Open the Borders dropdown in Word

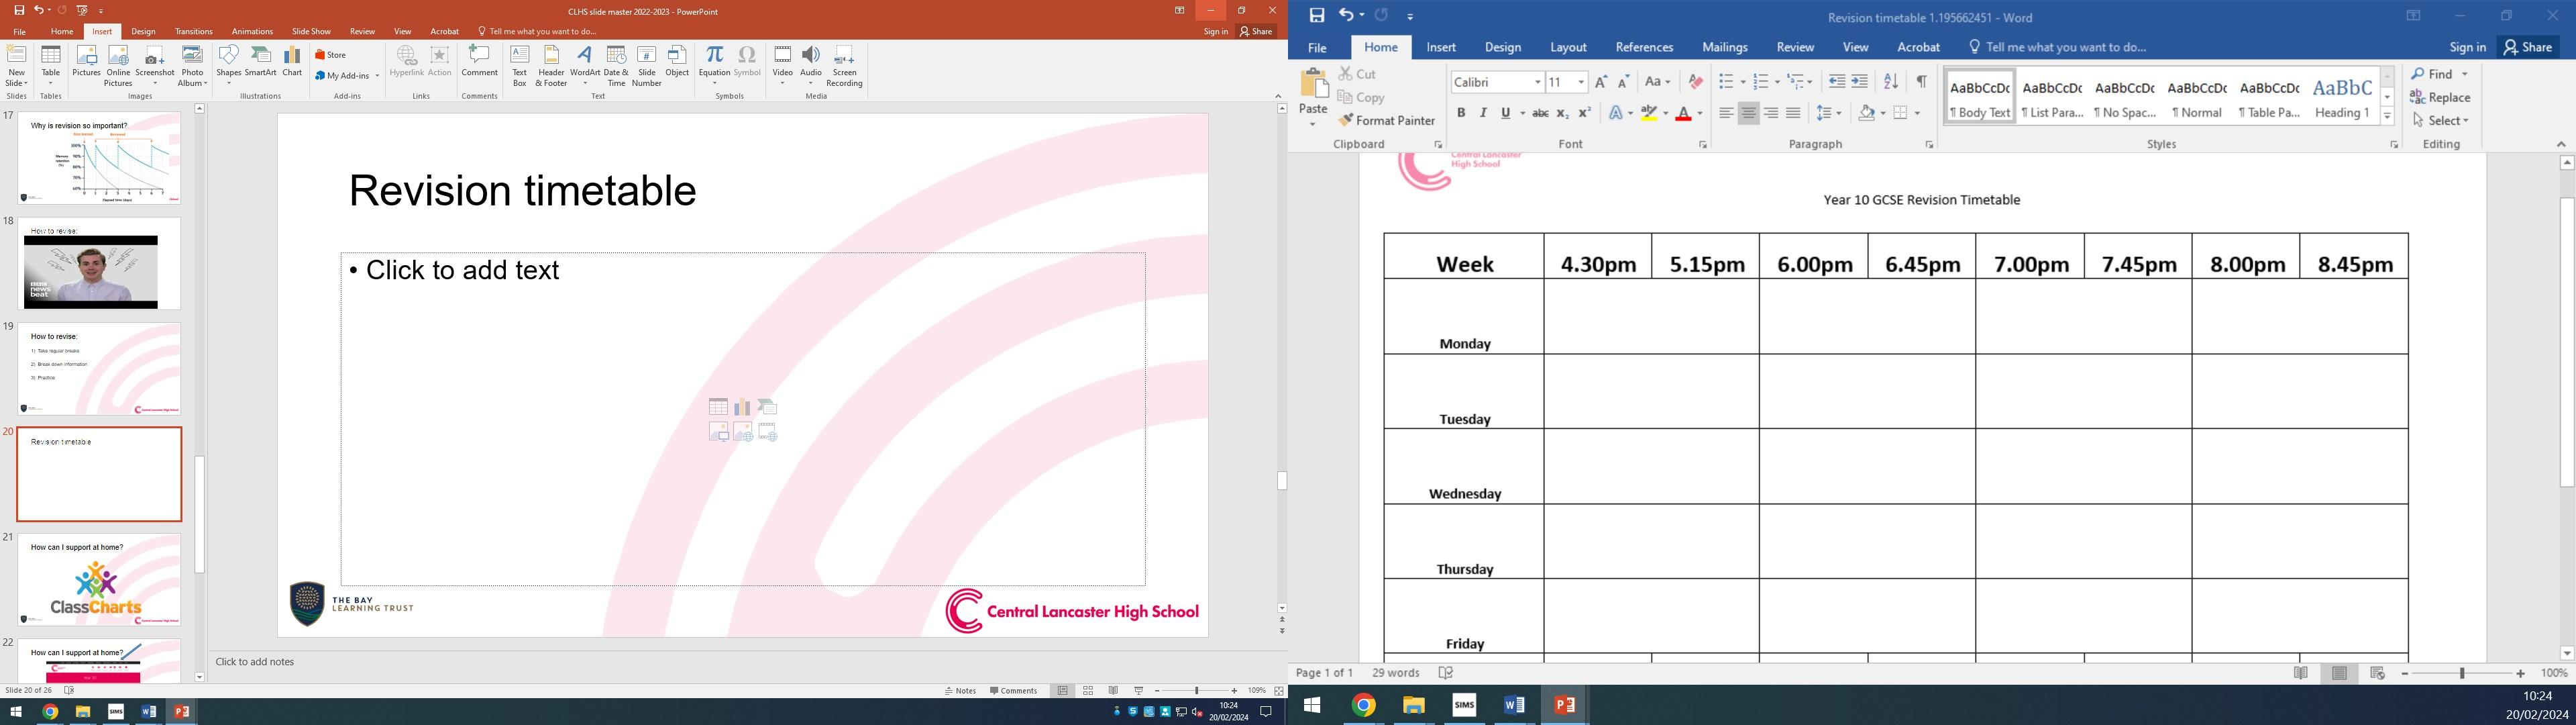[1917, 114]
